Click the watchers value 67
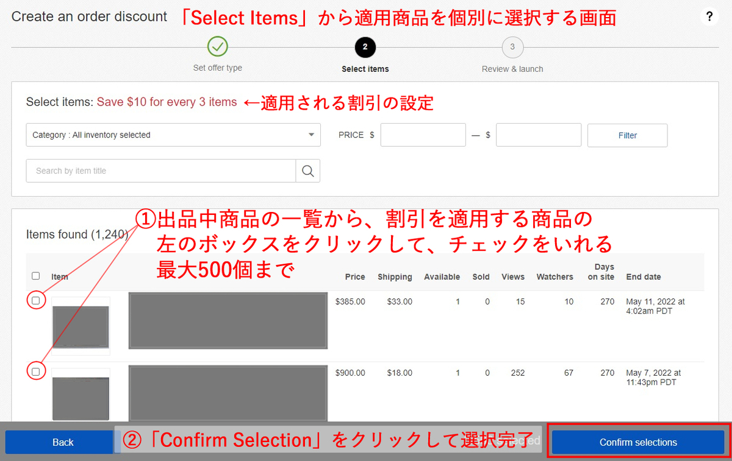The height and width of the screenshot is (461, 732). click(x=569, y=373)
